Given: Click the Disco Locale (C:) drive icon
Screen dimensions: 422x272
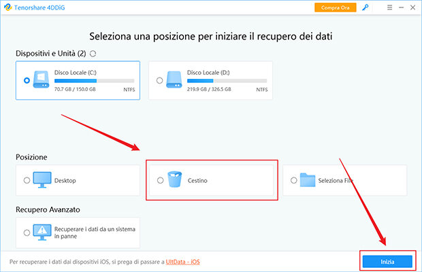Looking at the screenshot, I should (x=41, y=80).
